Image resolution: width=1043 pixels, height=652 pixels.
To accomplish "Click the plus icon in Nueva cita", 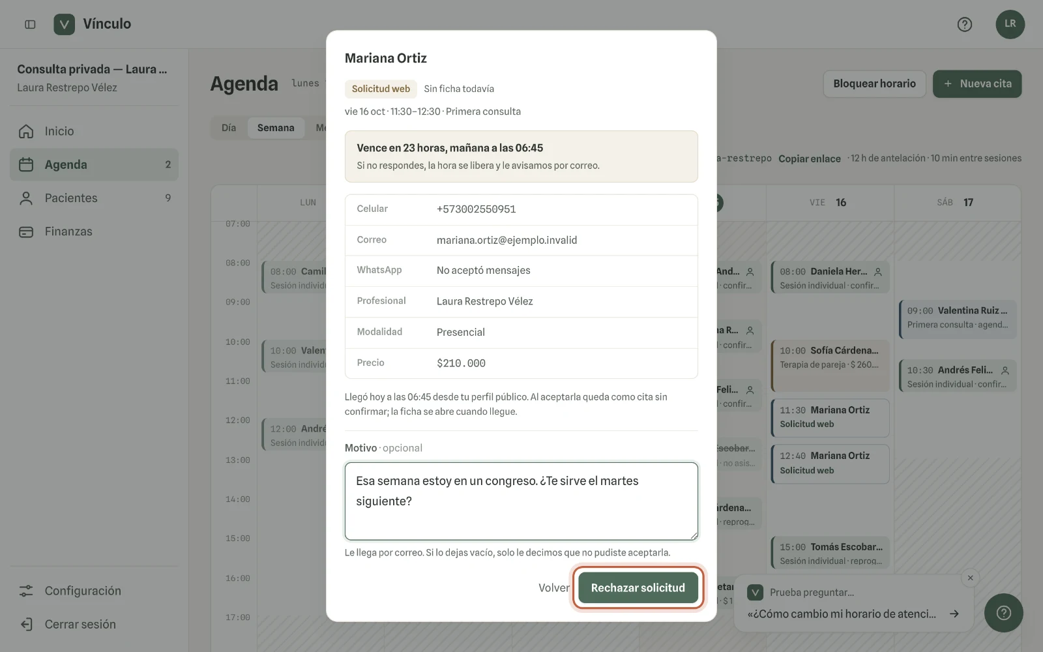I will [948, 83].
